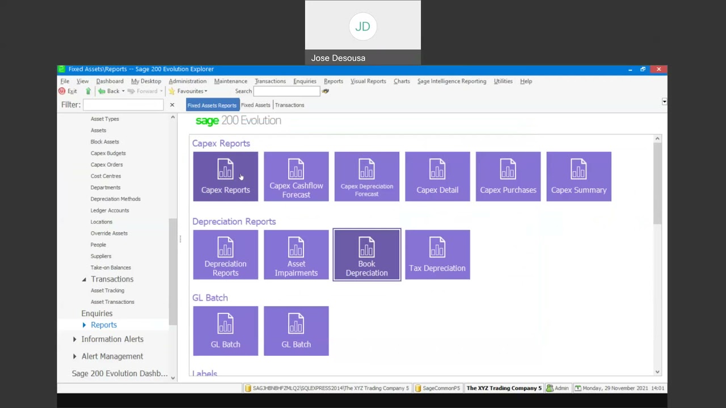Open the Capex Purchases report tile

[508, 176]
